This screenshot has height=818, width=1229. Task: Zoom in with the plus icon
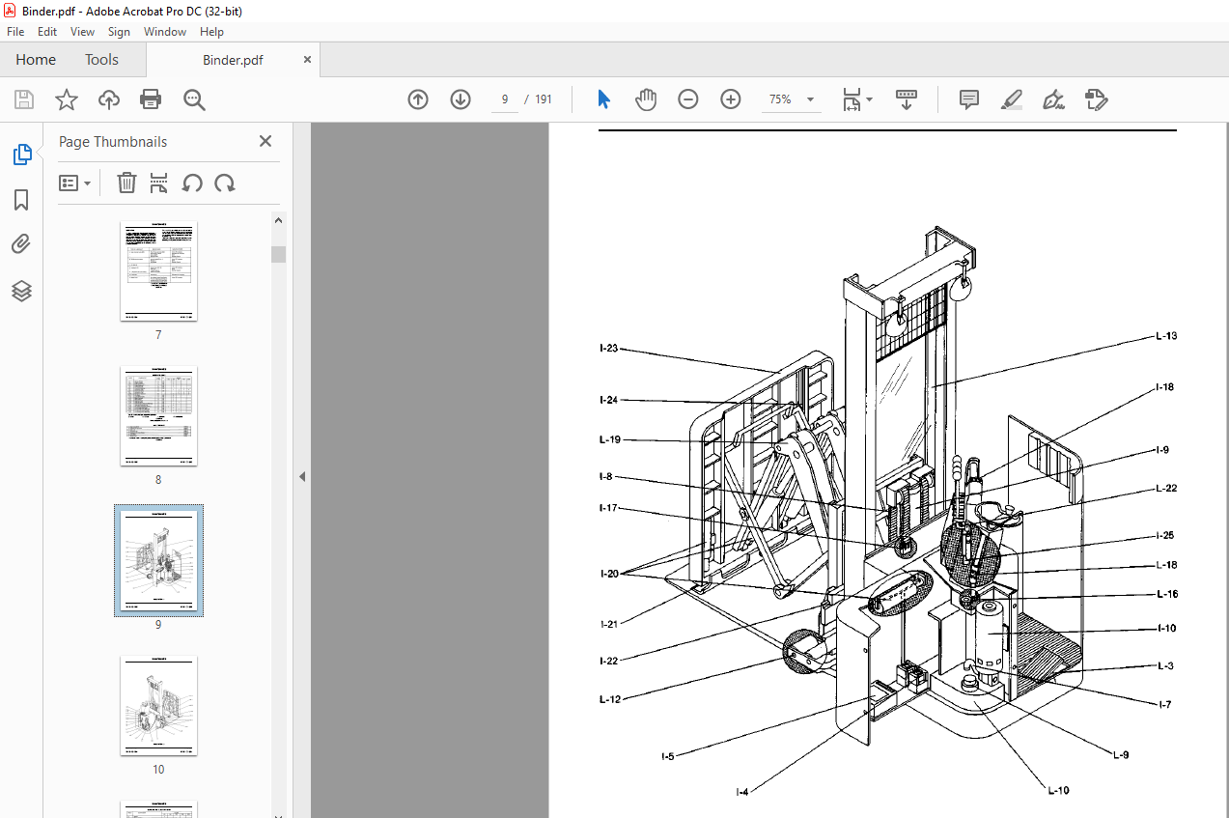tap(731, 99)
